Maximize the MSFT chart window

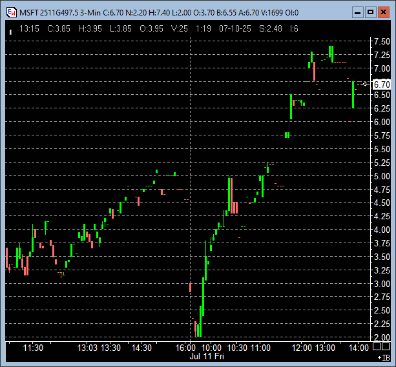tap(371, 12)
